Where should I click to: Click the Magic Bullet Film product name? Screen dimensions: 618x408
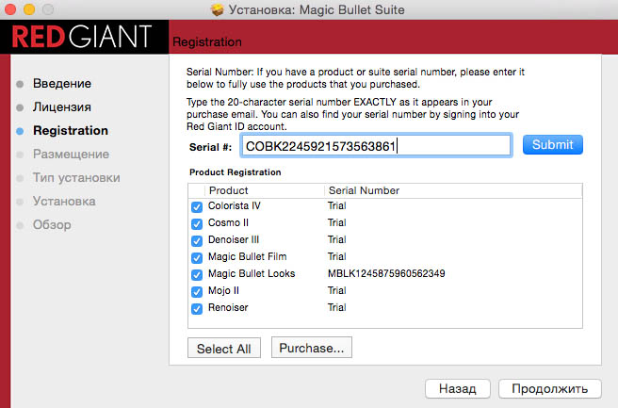247,256
